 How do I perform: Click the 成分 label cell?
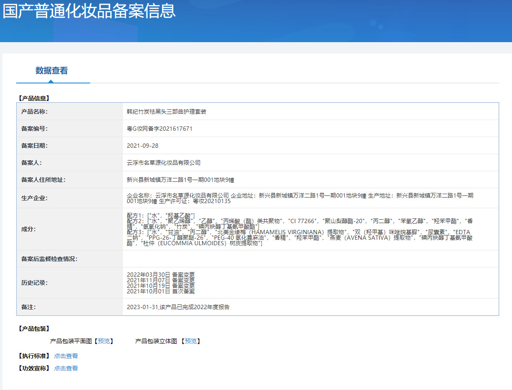coord(69,229)
